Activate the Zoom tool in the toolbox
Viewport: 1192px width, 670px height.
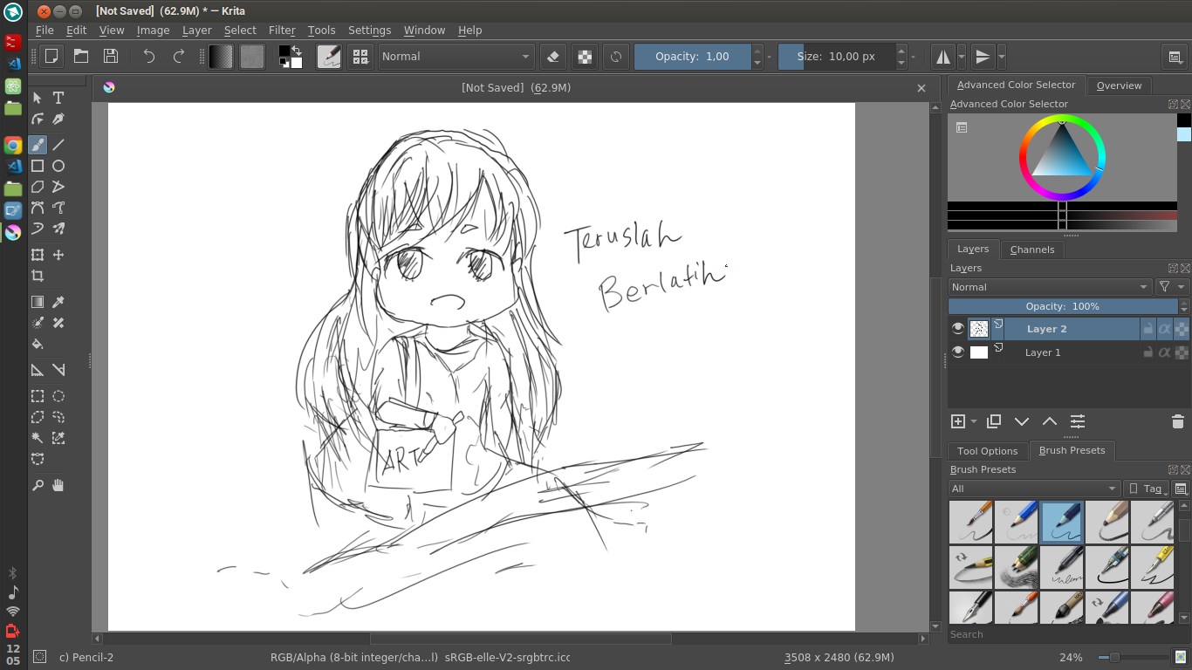(x=37, y=485)
